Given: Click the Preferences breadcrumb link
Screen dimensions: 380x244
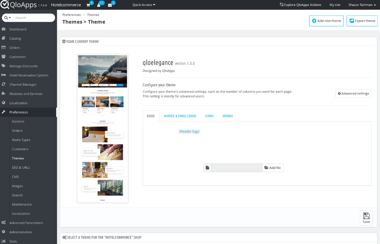Looking at the screenshot, I should (x=72, y=15).
